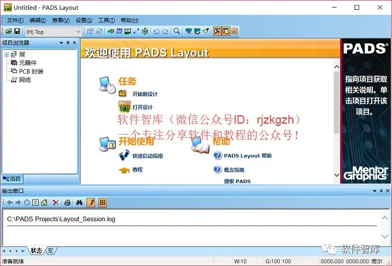The width and height of the screenshot is (392, 266).
Task: Click the Stop icon in output toolbar
Action: click(x=27, y=203)
